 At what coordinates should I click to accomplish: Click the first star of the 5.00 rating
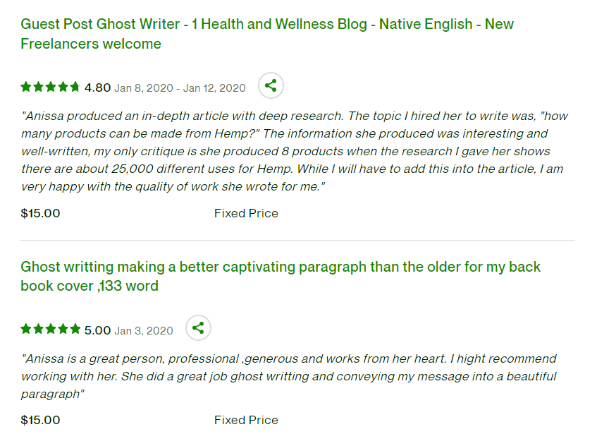pyautogui.click(x=26, y=330)
